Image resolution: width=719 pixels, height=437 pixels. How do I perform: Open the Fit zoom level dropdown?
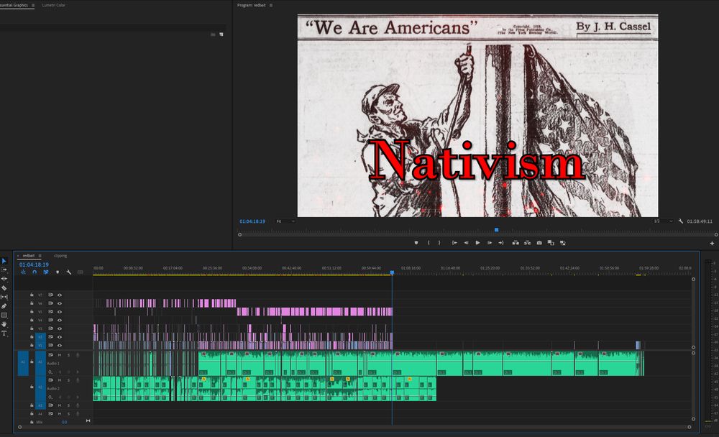pyautogui.click(x=285, y=221)
